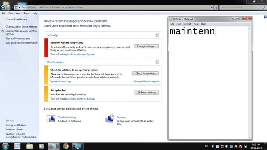The width and height of the screenshot is (267, 150).
Task: Click View problems to report link
Action: 146,82
